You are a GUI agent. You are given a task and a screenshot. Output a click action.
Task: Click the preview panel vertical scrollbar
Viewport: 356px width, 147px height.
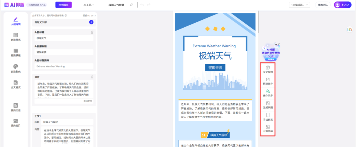[258, 21]
